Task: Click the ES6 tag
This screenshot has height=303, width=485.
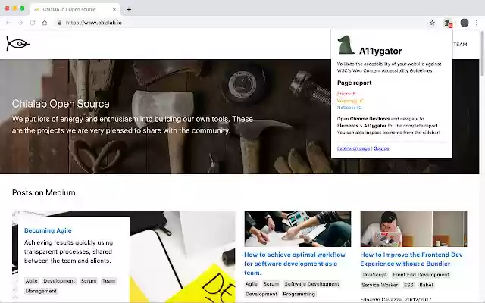Action: [x=408, y=285]
